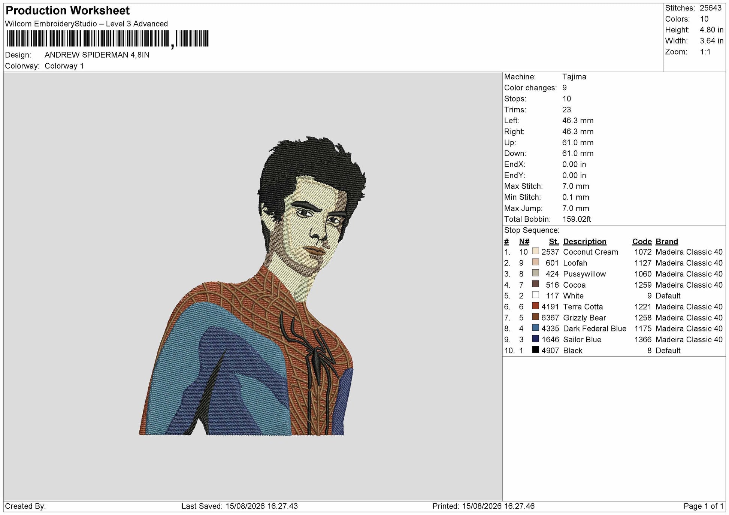Click the Black thread color swatch

click(535, 350)
